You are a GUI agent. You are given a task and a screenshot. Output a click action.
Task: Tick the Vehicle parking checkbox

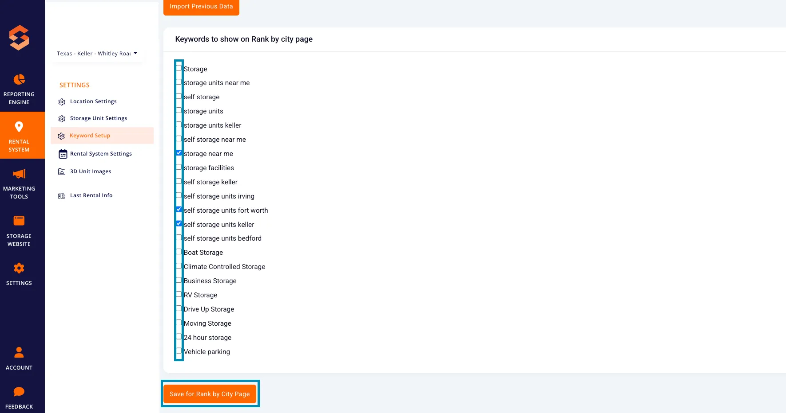point(179,351)
